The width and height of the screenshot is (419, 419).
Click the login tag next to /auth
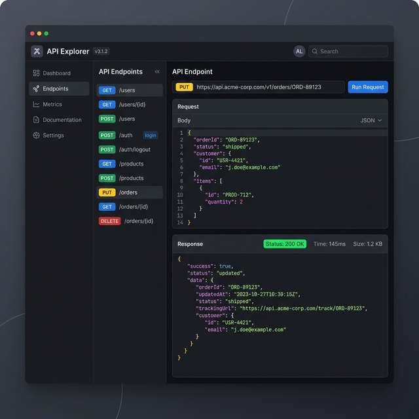tap(151, 136)
